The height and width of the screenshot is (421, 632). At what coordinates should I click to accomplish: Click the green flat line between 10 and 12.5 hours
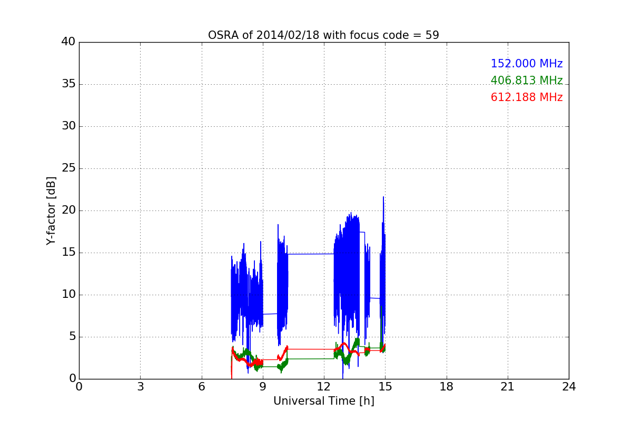point(311,359)
